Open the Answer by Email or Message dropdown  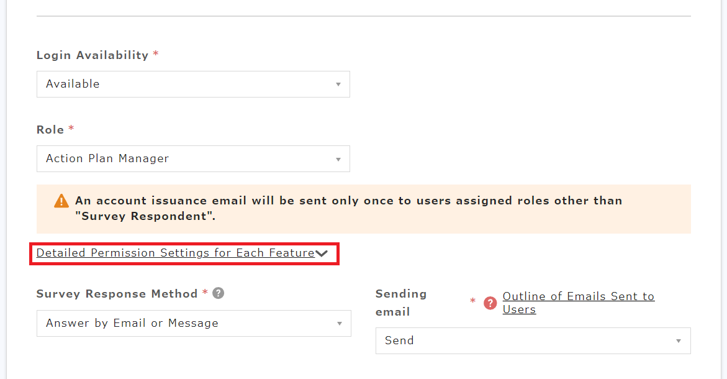(x=192, y=324)
